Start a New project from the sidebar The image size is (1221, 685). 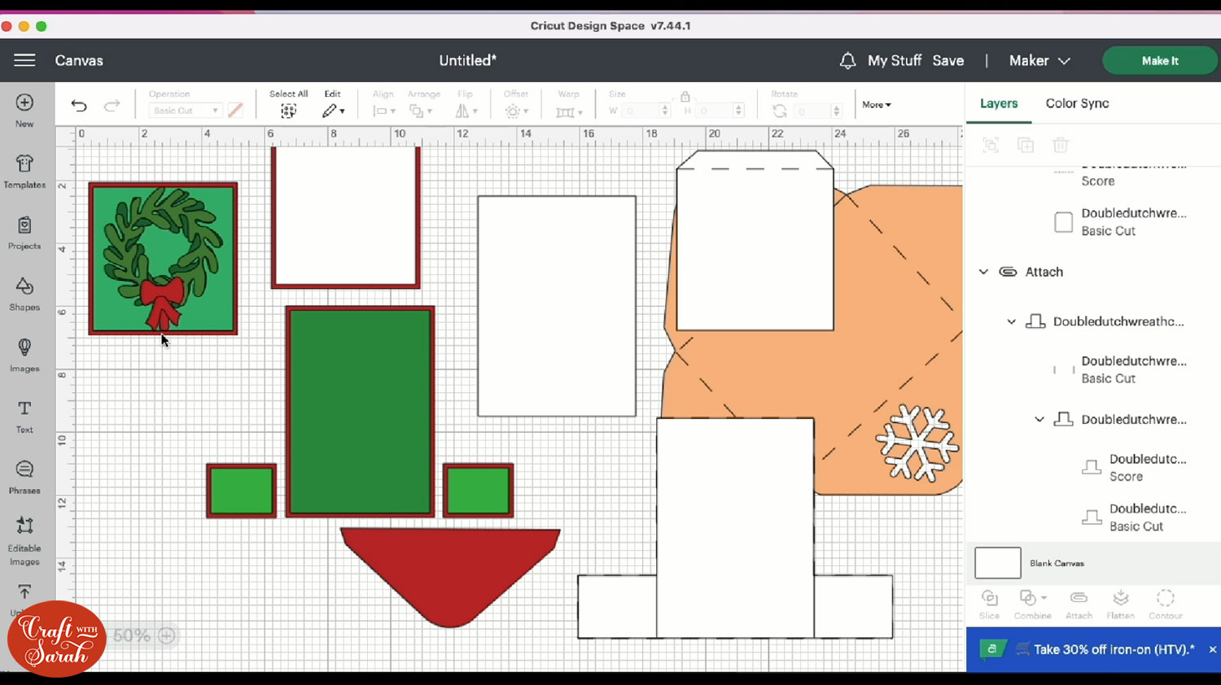(24, 111)
